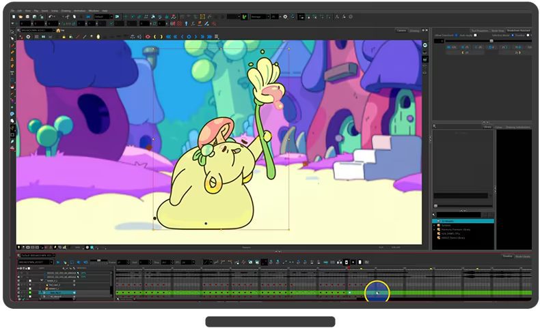Switch to the Tool Properties tab

click(x=480, y=31)
